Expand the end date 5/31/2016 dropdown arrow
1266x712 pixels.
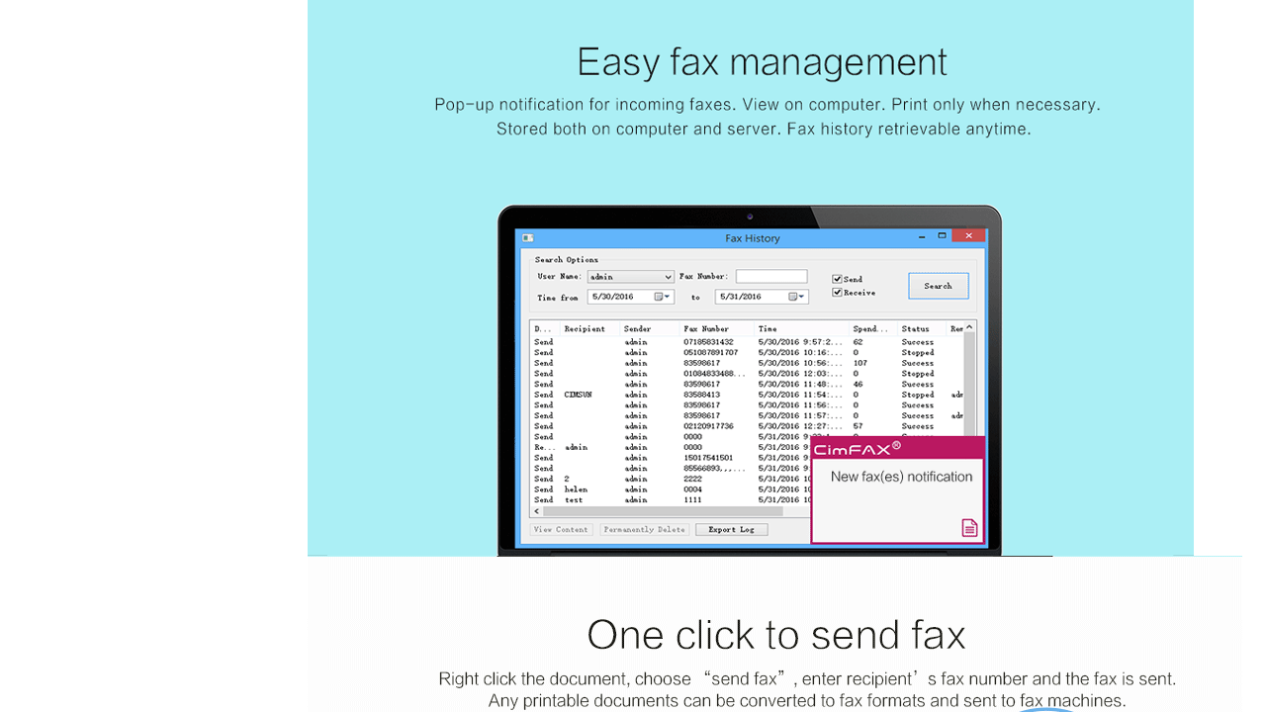[801, 296]
